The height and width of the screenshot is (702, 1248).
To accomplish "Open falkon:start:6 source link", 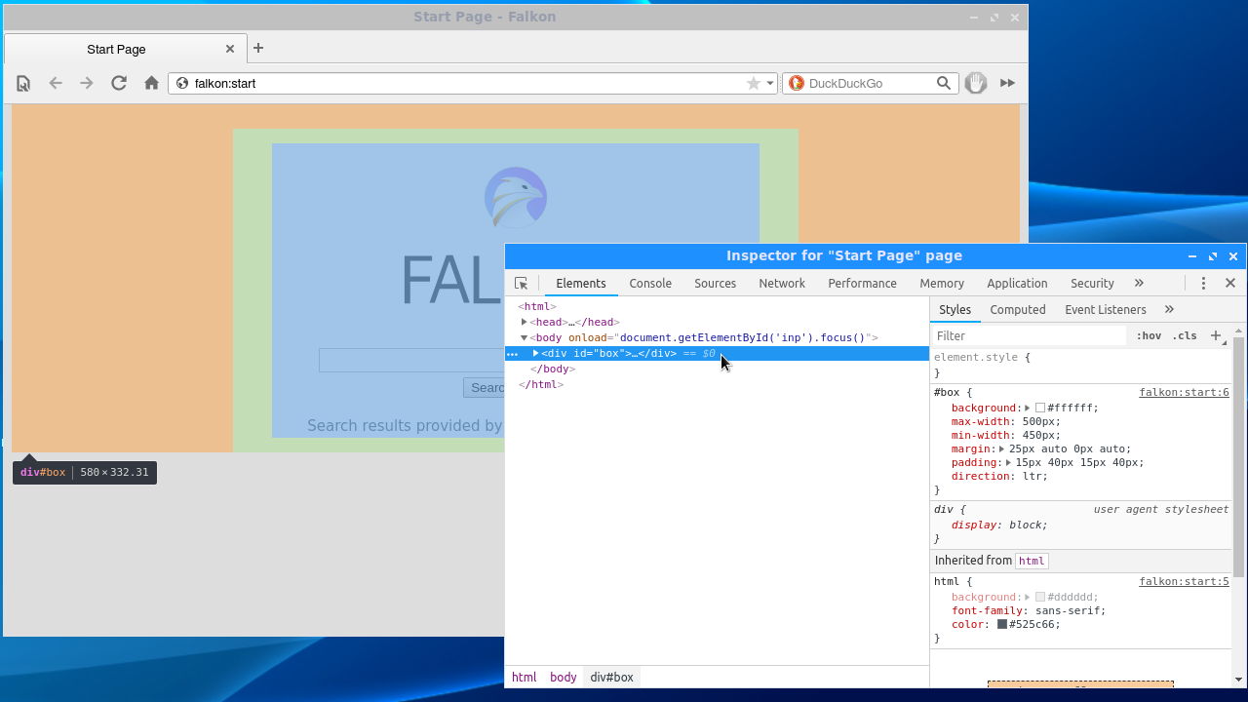I will (x=1184, y=393).
